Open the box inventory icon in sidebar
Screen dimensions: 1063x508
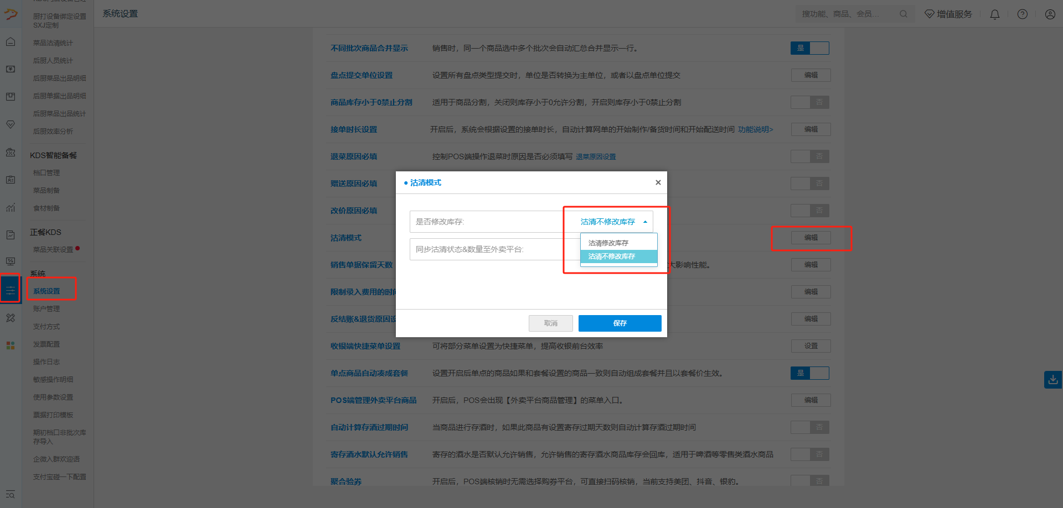(11, 97)
